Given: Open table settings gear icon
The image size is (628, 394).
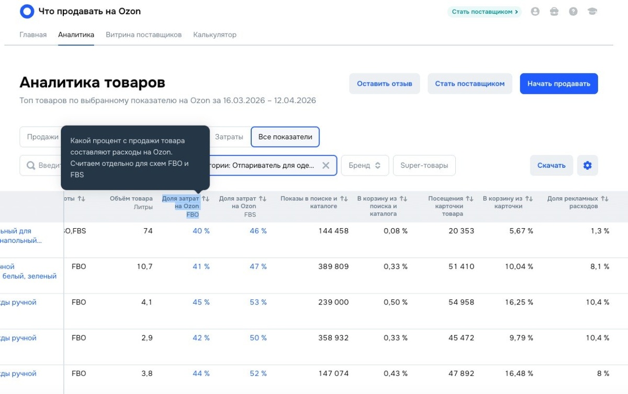Looking at the screenshot, I should (x=587, y=165).
